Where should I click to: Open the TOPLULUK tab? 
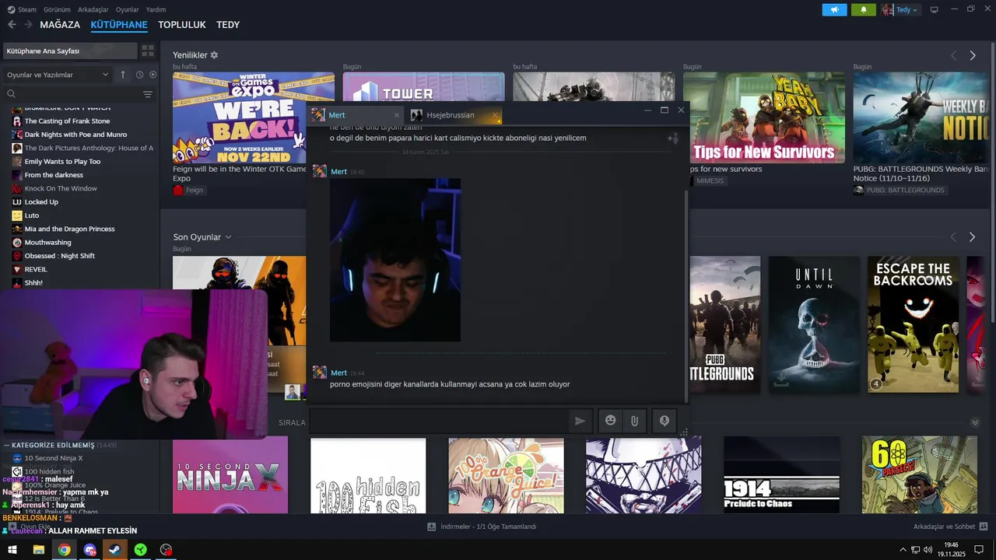(182, 25)
